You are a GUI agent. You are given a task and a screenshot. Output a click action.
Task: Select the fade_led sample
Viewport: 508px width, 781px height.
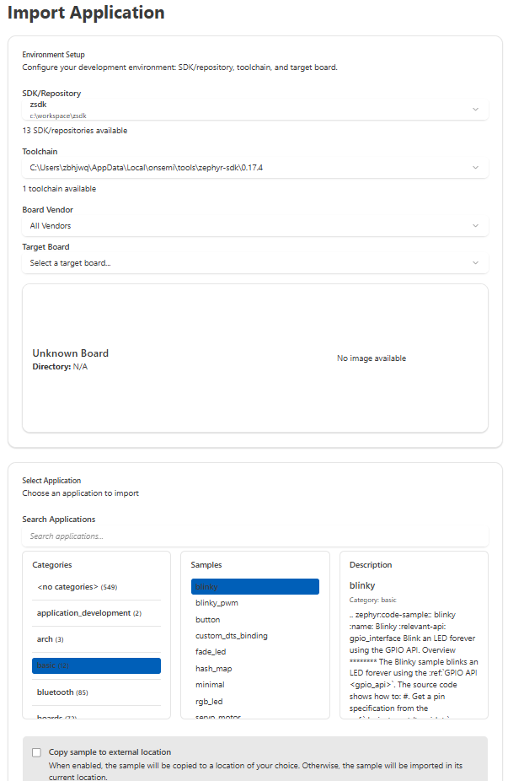click(x=211, y=652)
